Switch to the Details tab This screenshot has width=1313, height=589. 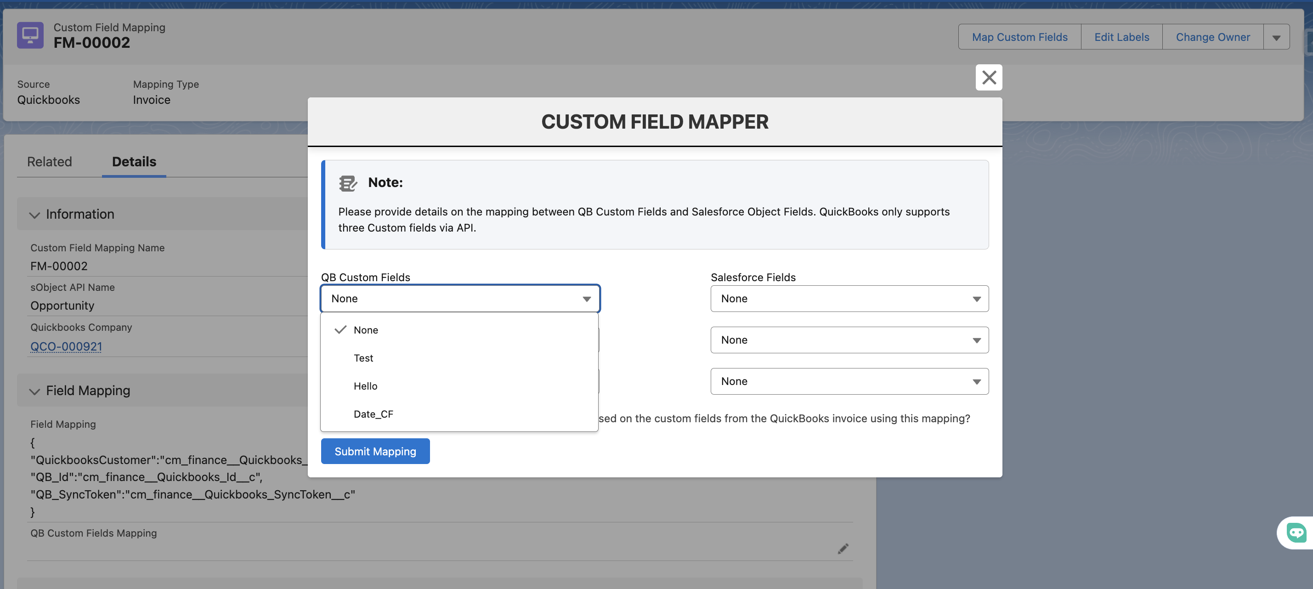[x=134, y=162]
